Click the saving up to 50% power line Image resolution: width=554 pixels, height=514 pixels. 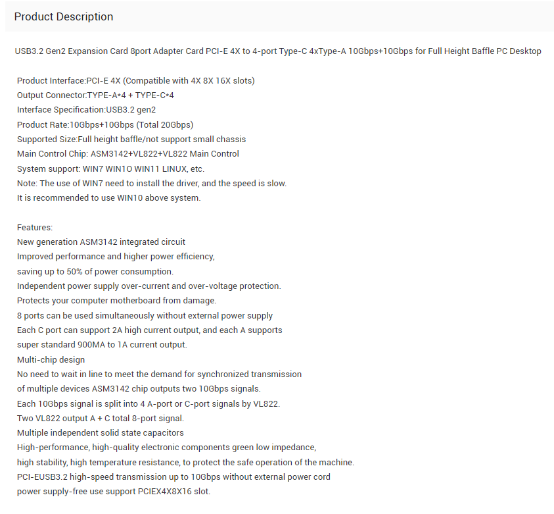pyautogui.click(x=95, y=272)
